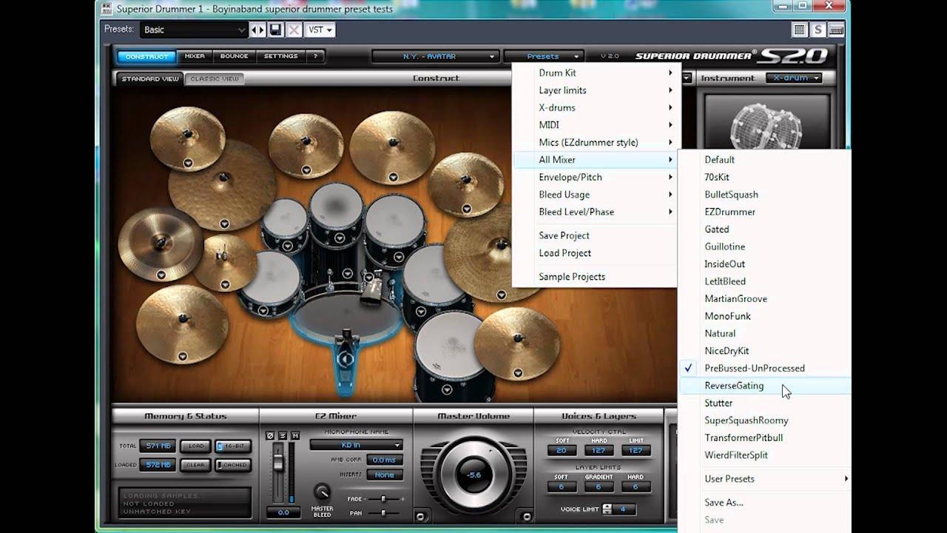Screen dimensions: 947x533
Task: Delete the preset using the red X icon
Action: click(x=294, y=30)
